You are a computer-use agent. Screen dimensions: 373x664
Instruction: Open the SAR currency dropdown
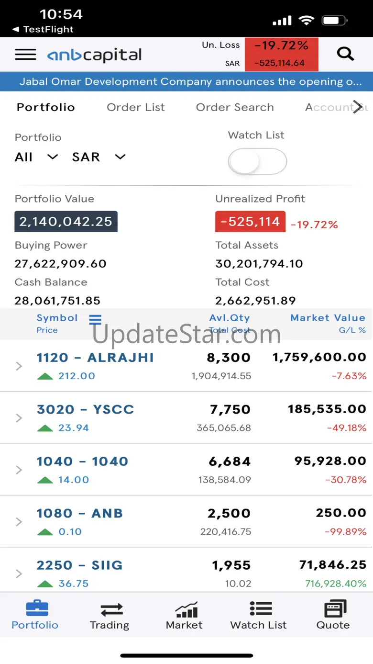coord(99,157)
